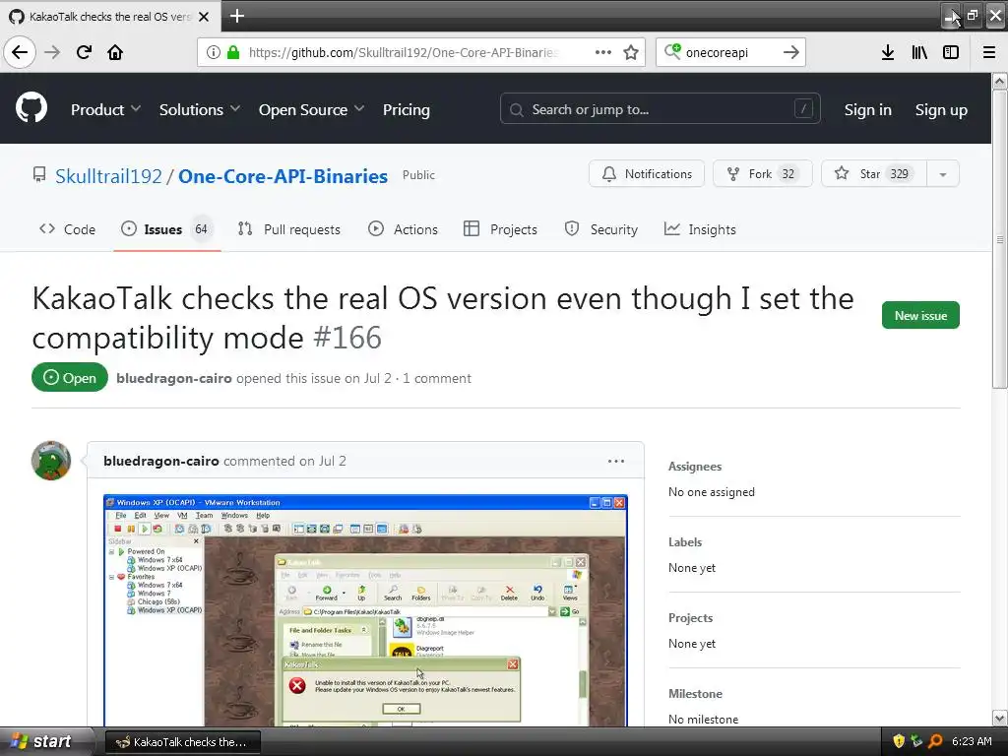Image resolution: width=1008 pixels, height=756 pixels.
Task: Open the One-Core-API-Binaries repository link
Action: 283,176
